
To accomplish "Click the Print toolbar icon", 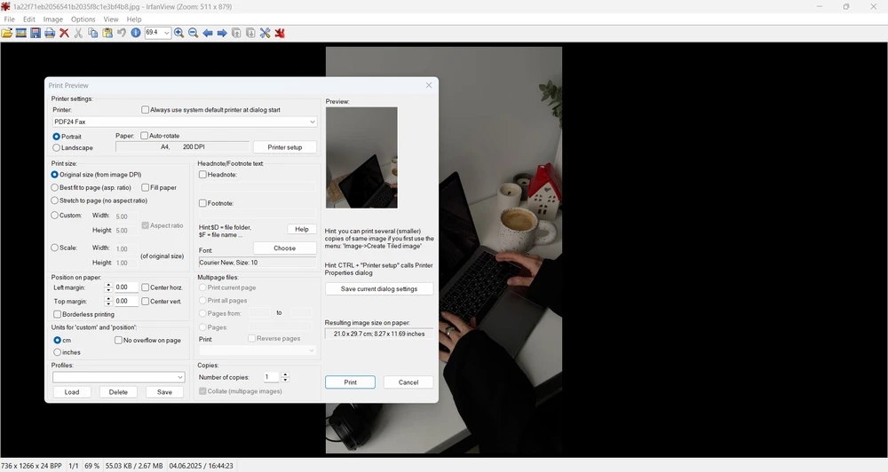I will 50,33.
